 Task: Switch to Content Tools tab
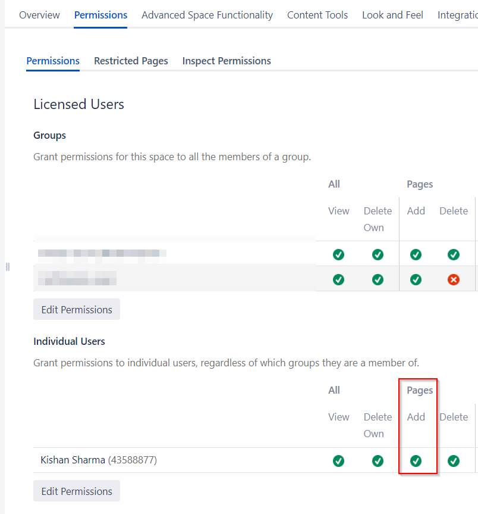(x=317, y=15)
